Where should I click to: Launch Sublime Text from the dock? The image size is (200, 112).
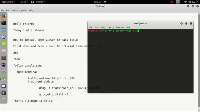tap(3, 58)
